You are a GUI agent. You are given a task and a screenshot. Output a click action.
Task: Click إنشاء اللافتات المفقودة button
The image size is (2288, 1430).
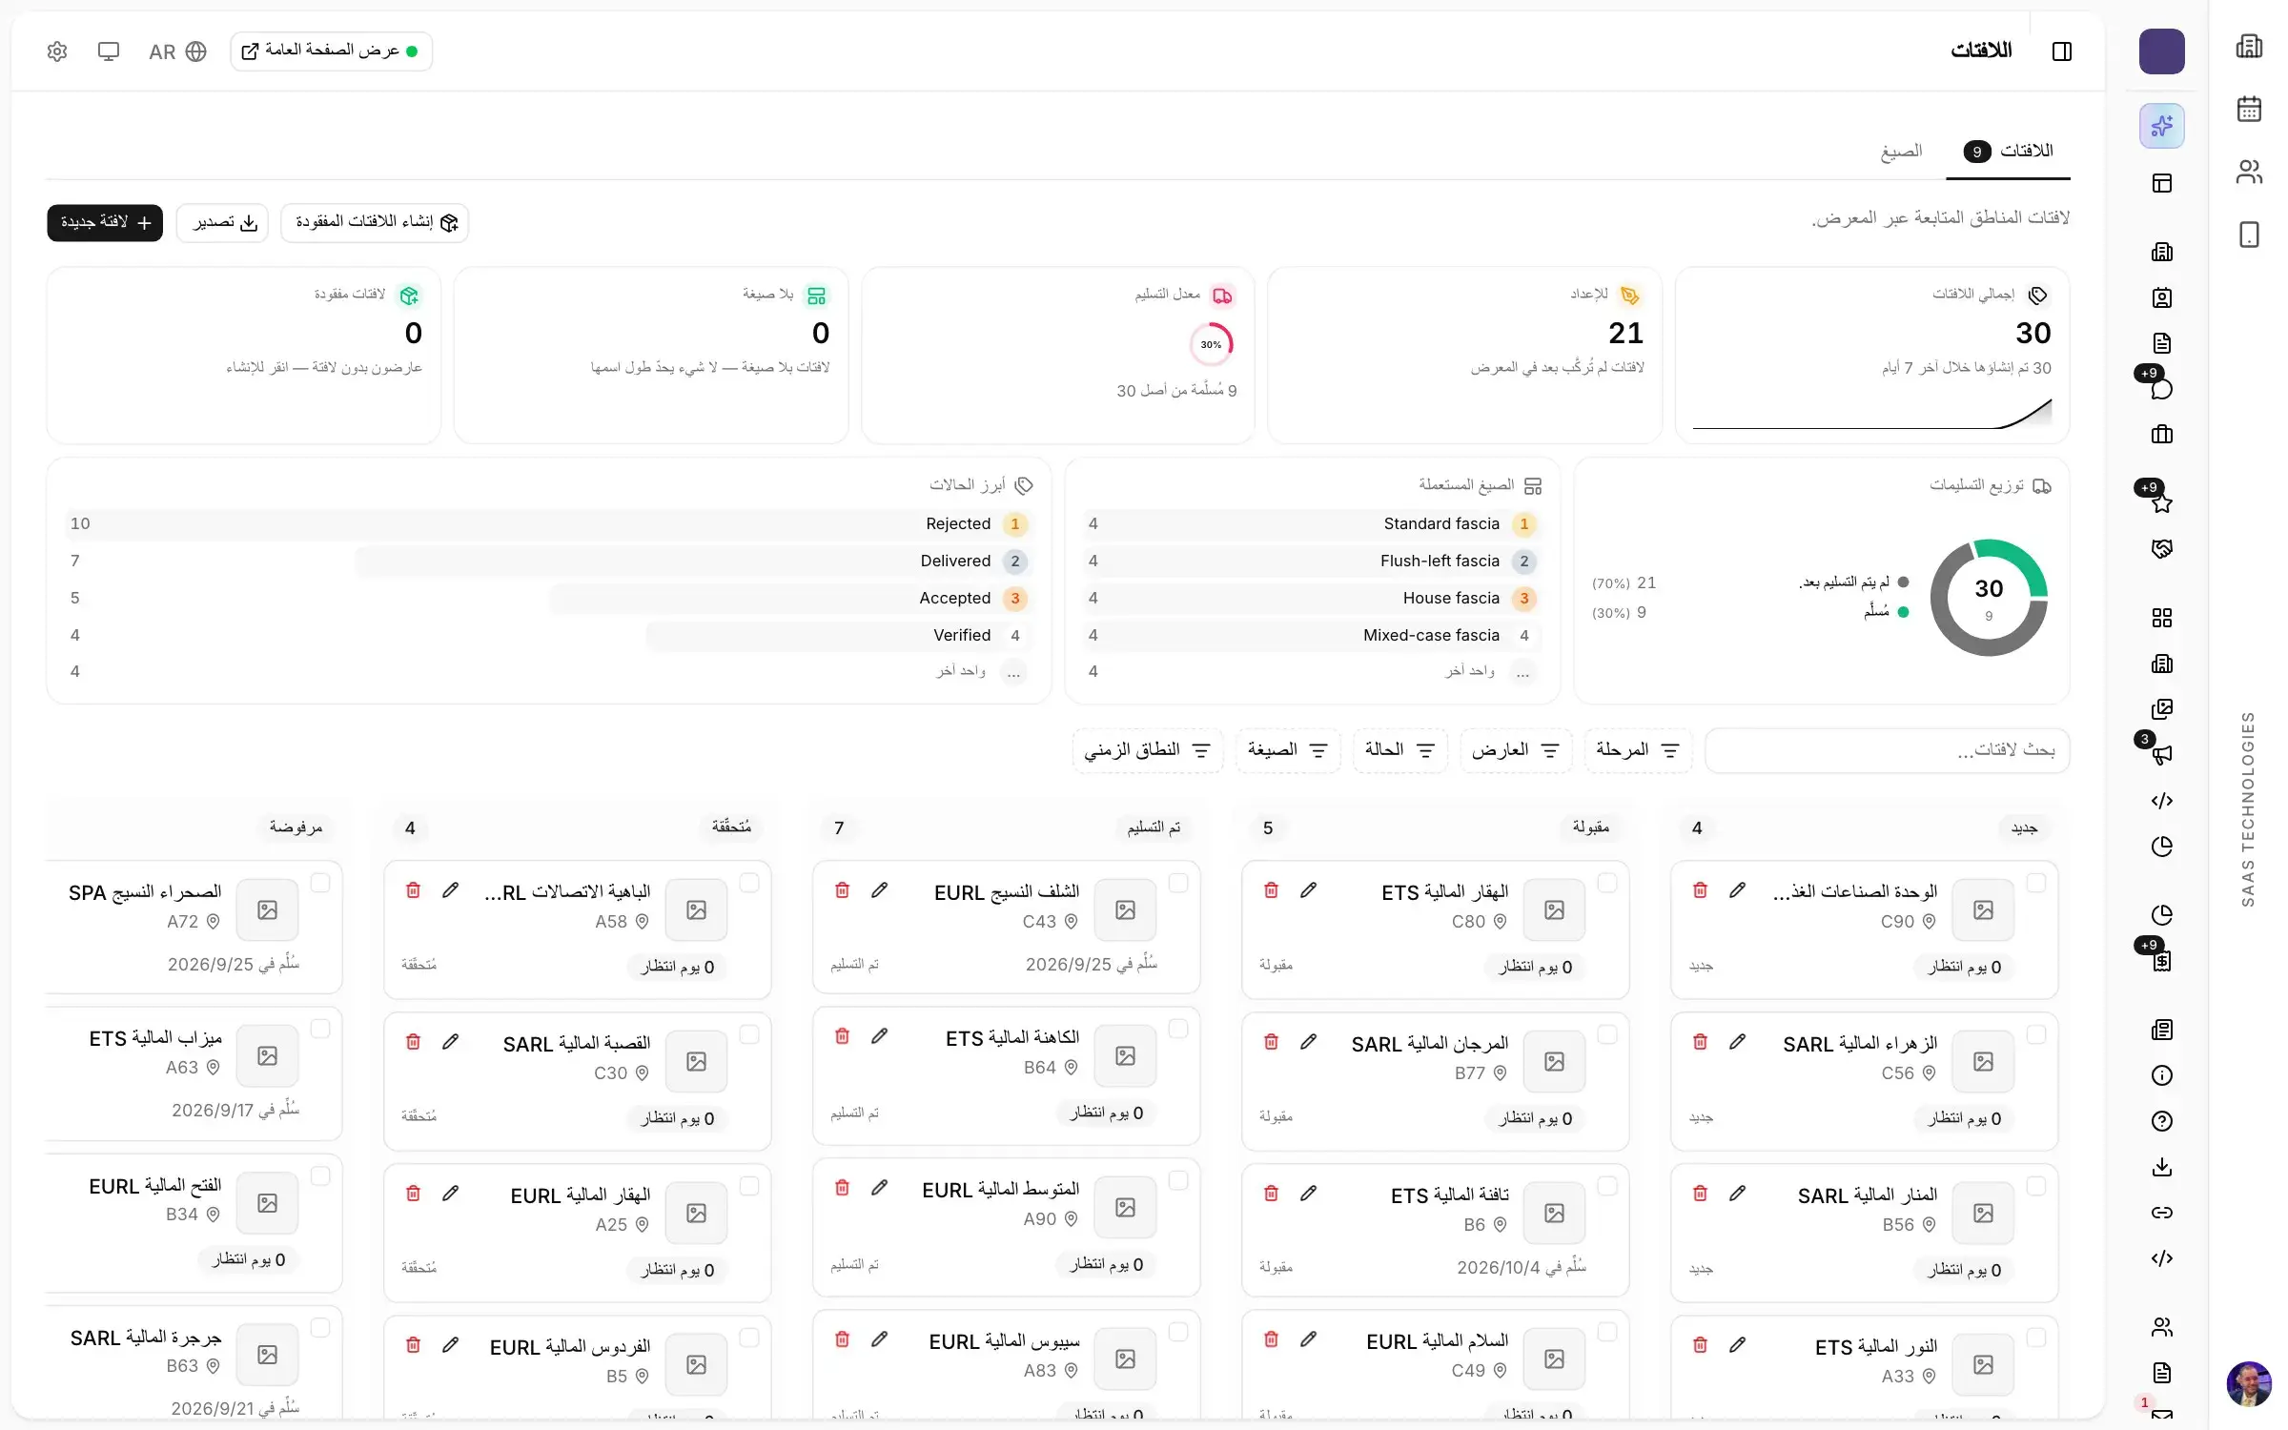(x=375, y=222)
